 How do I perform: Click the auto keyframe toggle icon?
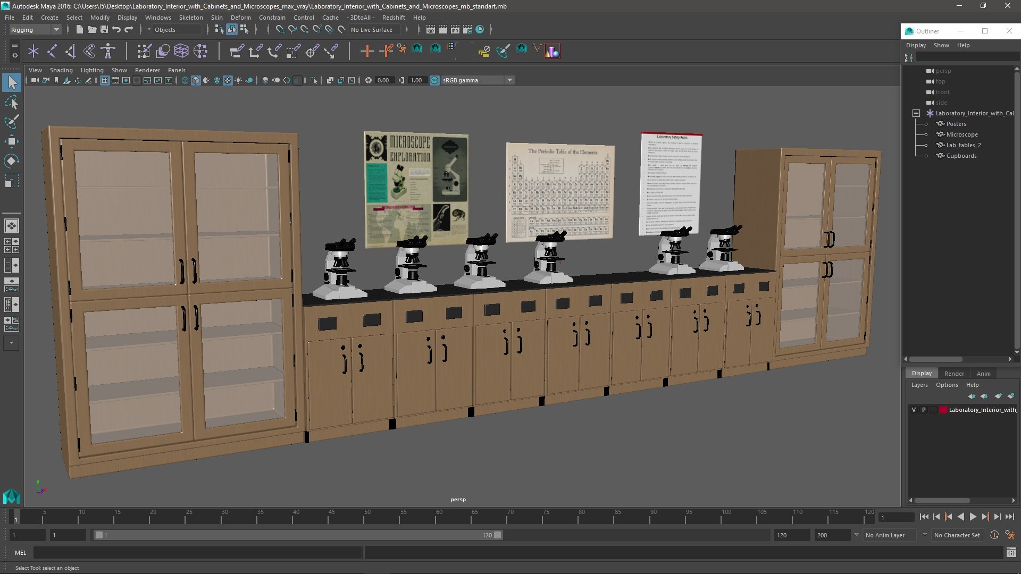click(994, 535)
